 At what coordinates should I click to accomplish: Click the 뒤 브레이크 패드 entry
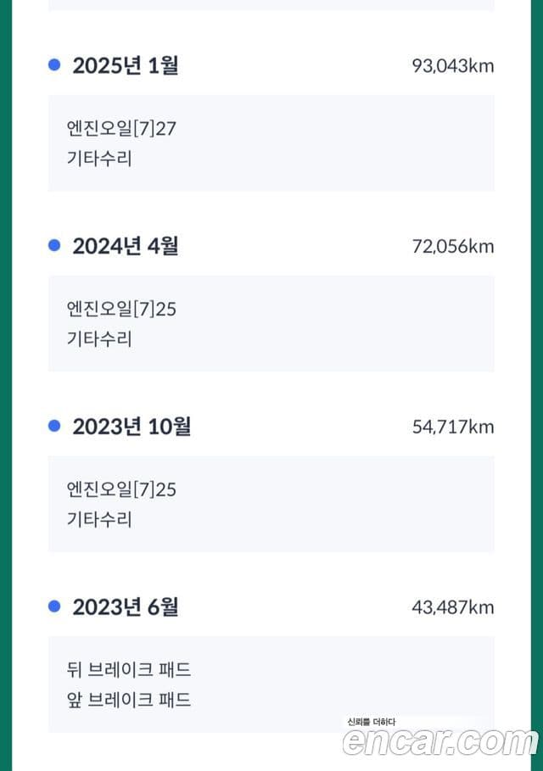129,670
